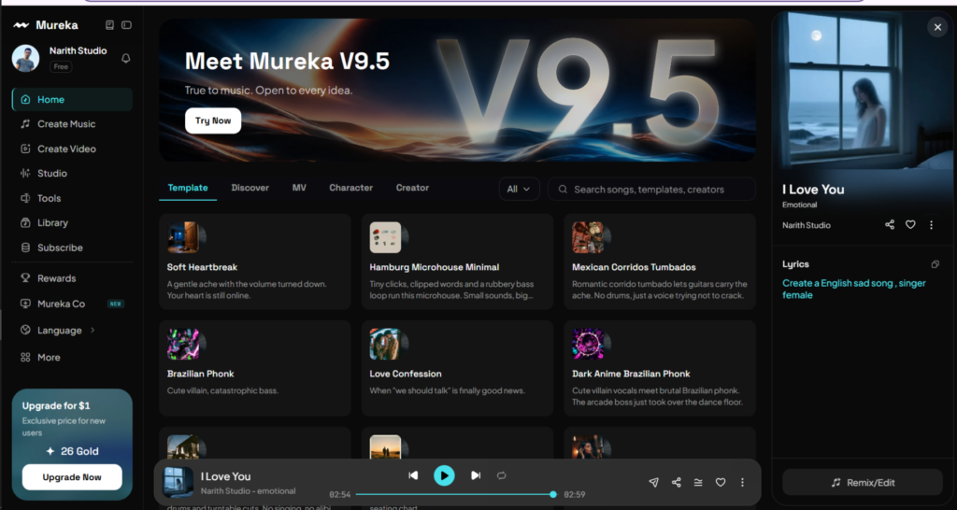Open notifications bell icon
The width and height of the screenshot is (957, 510).
[126, 59]
